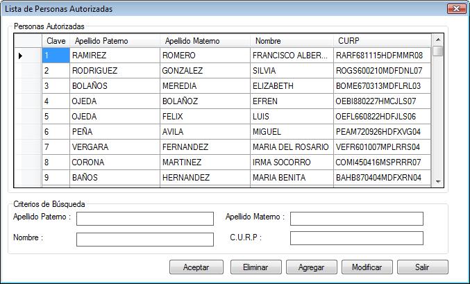Select the Nombre search input box

pos(145,240)
